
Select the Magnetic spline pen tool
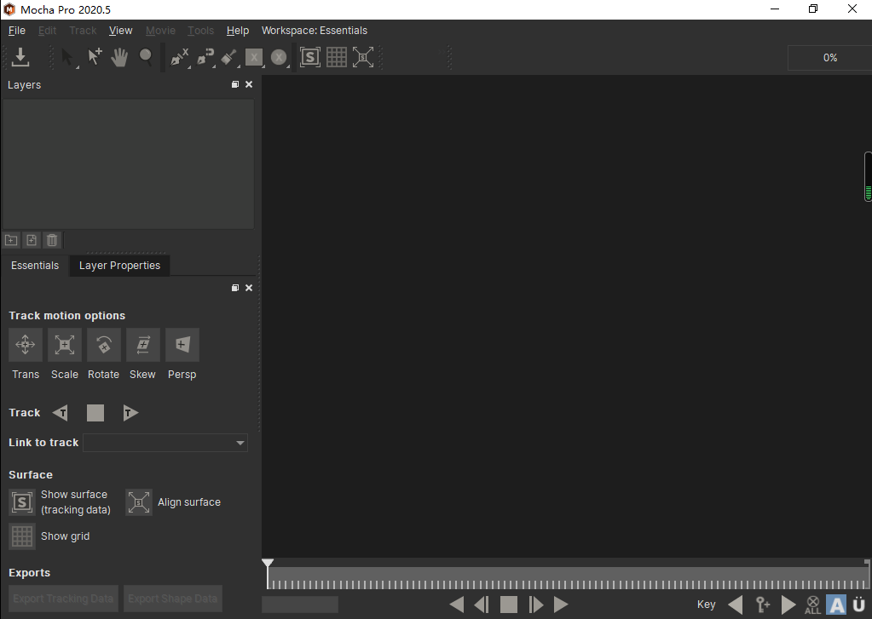tap(205, 57)
